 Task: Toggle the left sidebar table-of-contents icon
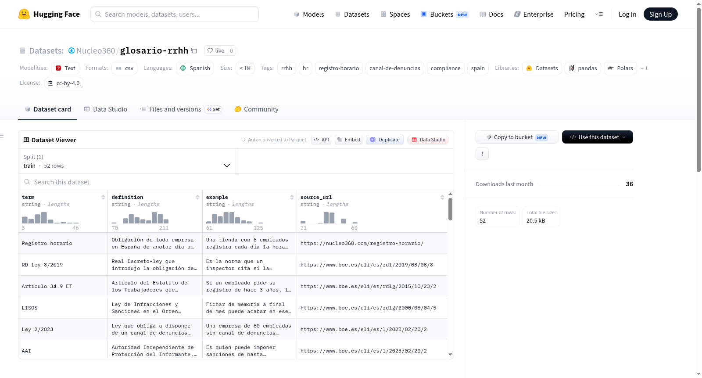[2, 136]
